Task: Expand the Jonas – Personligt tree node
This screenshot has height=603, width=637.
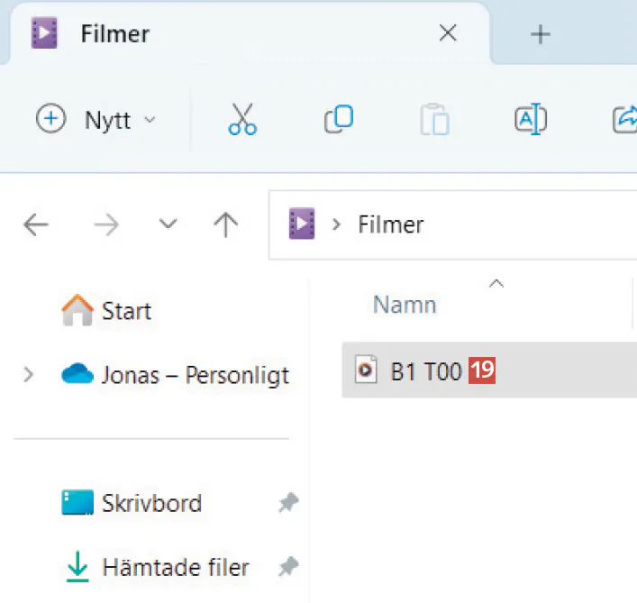Action: coord(29,374)
